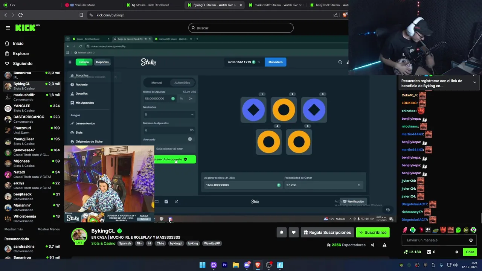
Task: Click the WawitasRP tag
Action: (x=212, y=244)
